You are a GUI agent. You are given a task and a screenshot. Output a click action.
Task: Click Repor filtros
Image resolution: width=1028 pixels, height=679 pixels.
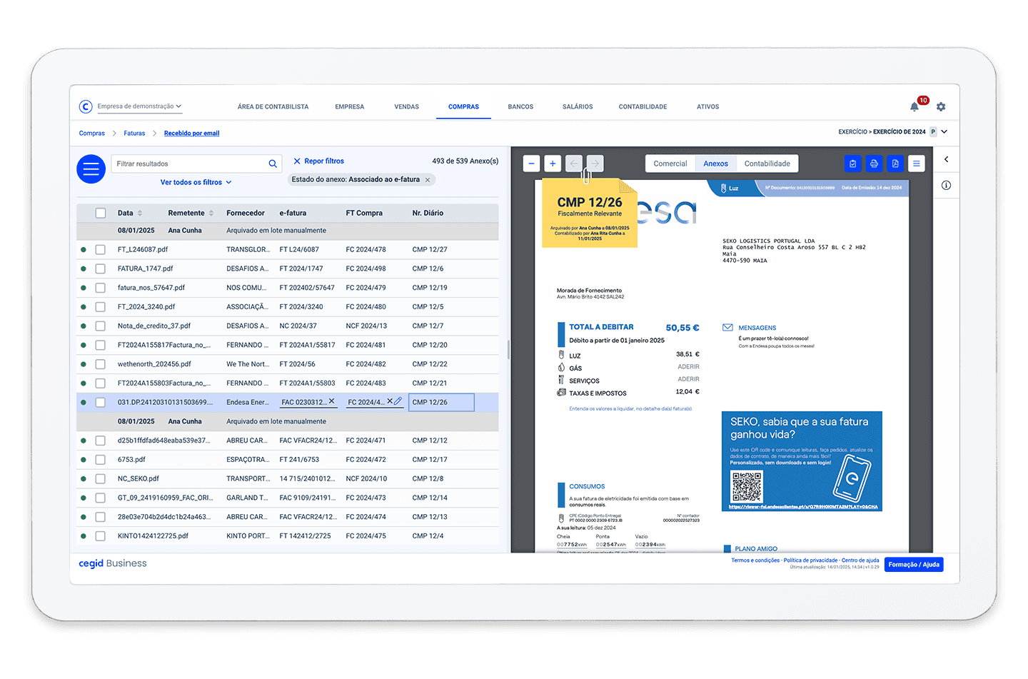318,161
